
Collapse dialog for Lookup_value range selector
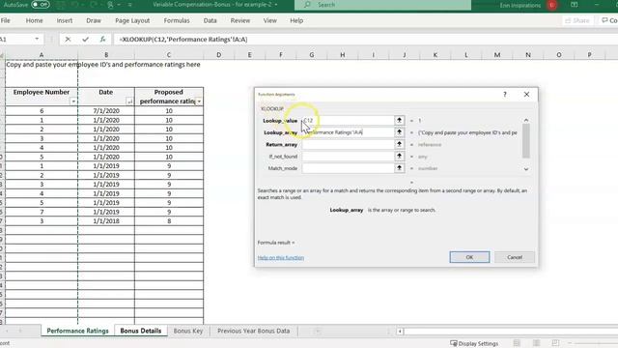[x=399, y=120]
